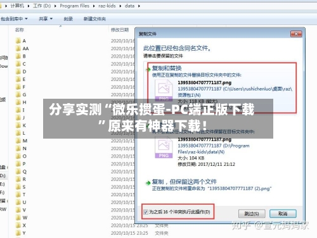
Task: Select folder L icon
Action: [18, 133]
